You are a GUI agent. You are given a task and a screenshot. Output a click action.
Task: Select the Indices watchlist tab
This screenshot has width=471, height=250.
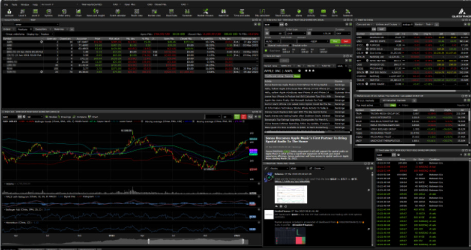tap(407, 24)
